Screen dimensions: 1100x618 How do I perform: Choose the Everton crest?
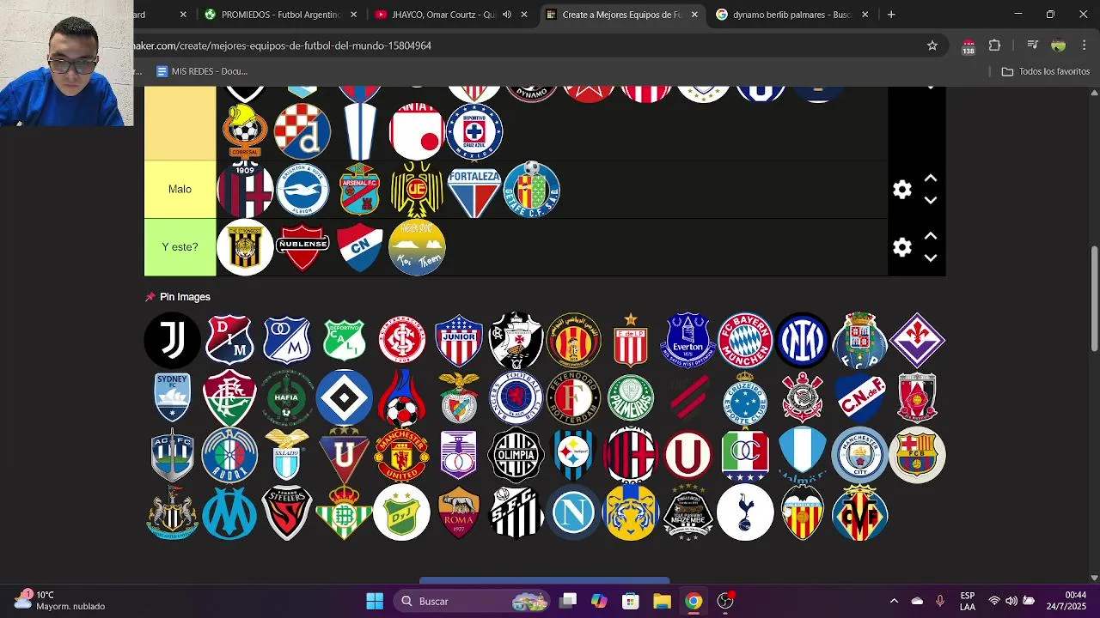click(x=687, y=340)
